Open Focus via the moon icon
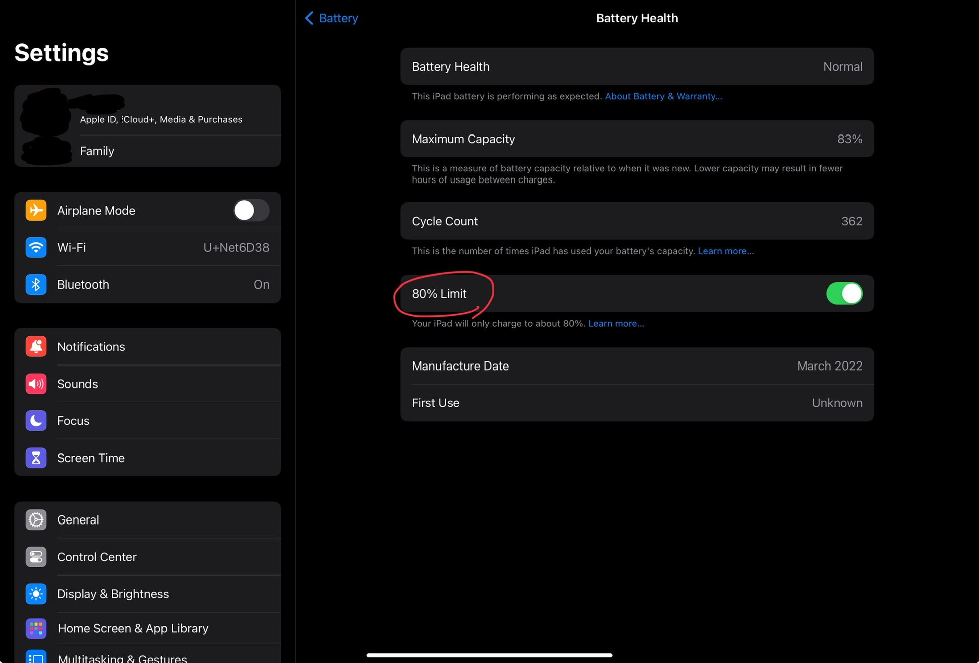 [36, 421]
